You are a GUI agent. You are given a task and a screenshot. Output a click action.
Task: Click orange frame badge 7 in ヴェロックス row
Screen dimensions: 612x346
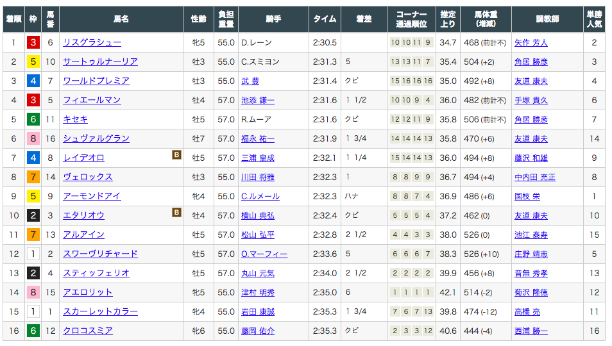pyautogui.click(x=33, y=177)
